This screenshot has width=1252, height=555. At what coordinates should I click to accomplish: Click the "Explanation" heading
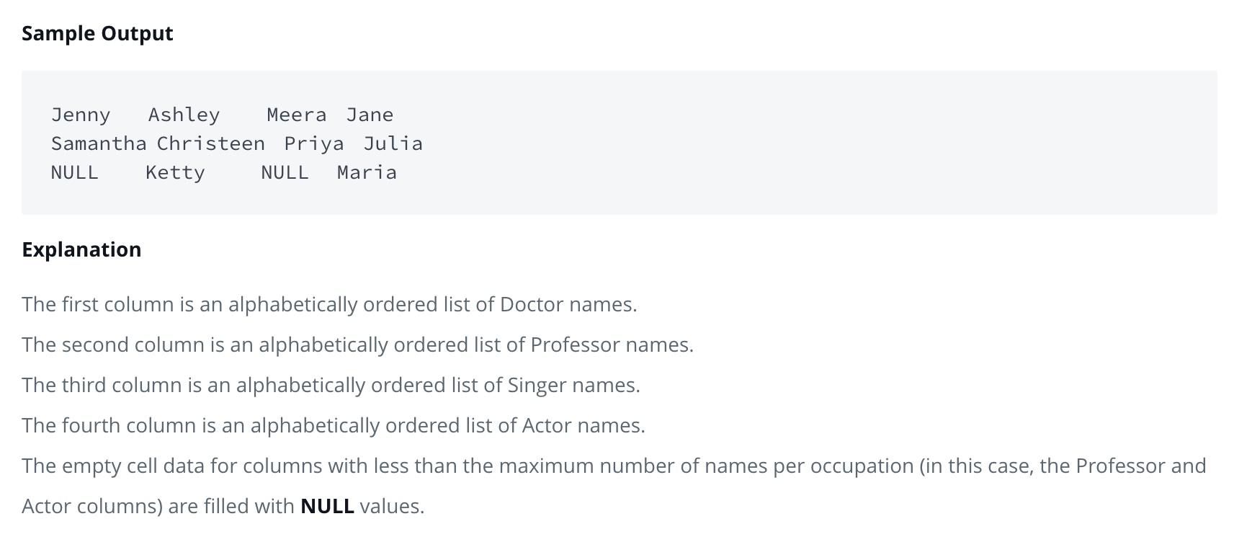(81, 249)
